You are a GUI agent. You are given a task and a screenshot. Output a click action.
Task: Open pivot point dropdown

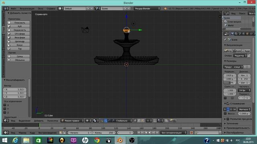(x=96, y=121)
